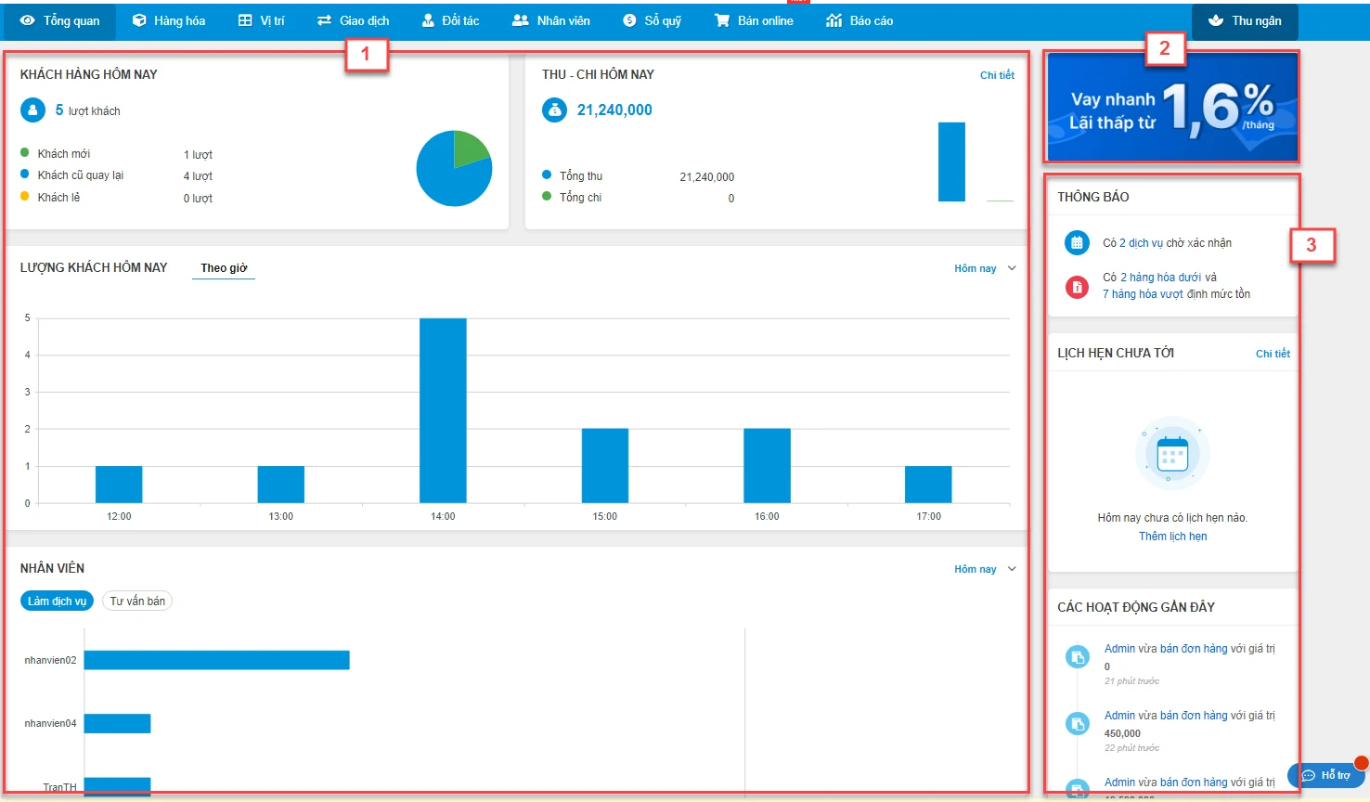Click the blue Tổng thu legend dot

[547, 175]
